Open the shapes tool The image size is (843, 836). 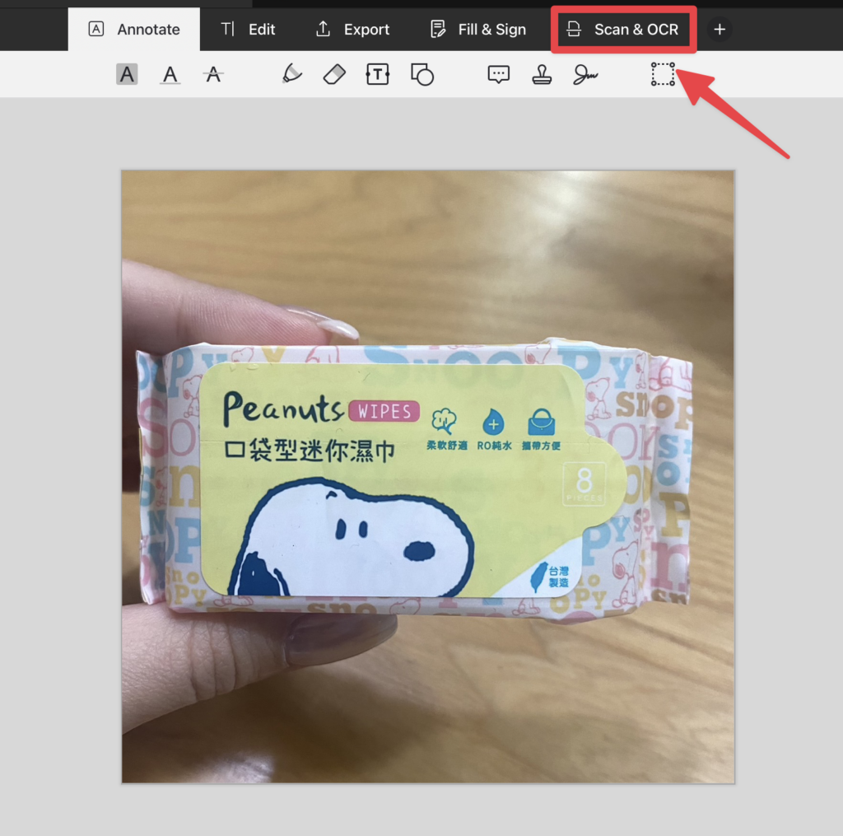(x=422, y=74)
